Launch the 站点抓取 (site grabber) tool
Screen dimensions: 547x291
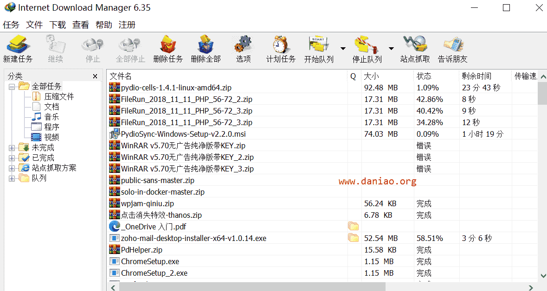click(x=415, y=44)
